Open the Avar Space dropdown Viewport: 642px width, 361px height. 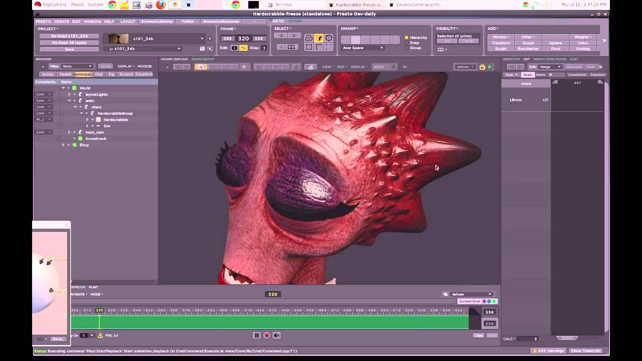[x=362, y=48]
